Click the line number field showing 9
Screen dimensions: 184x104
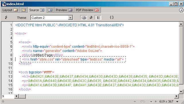(x=8, y=96)
